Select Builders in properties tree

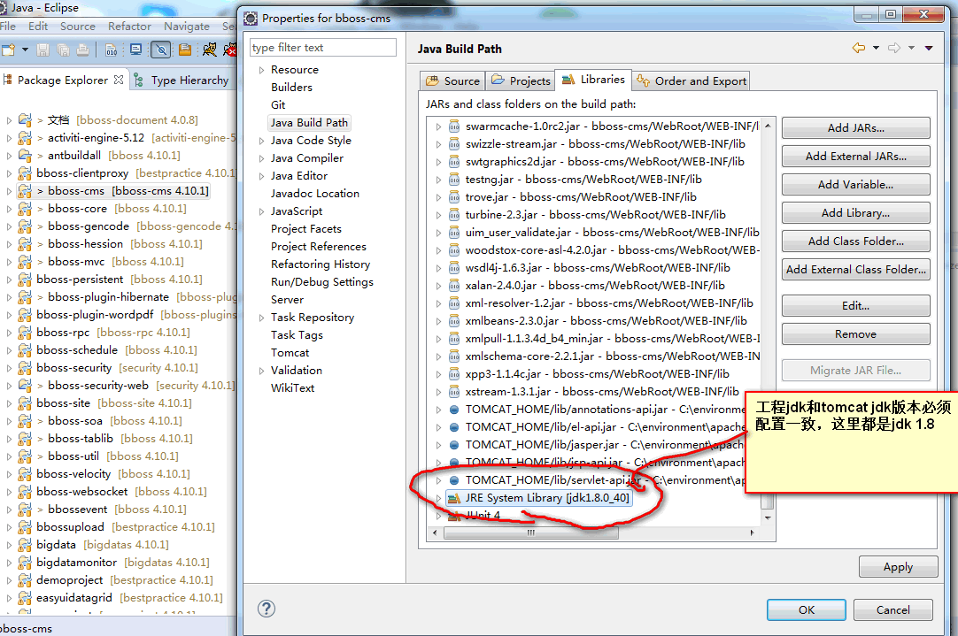pyautogui.click(x=291, y=88)
